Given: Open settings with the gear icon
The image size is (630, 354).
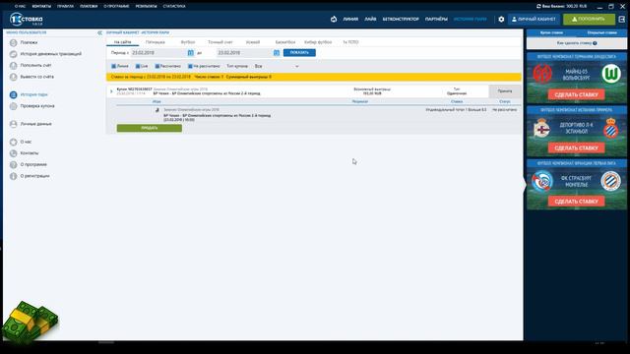Looking at the screenshot, I should pos(501,19).
